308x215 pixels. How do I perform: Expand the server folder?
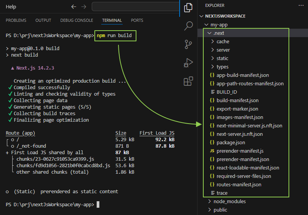pyautogui.click(x=212, y=50)
